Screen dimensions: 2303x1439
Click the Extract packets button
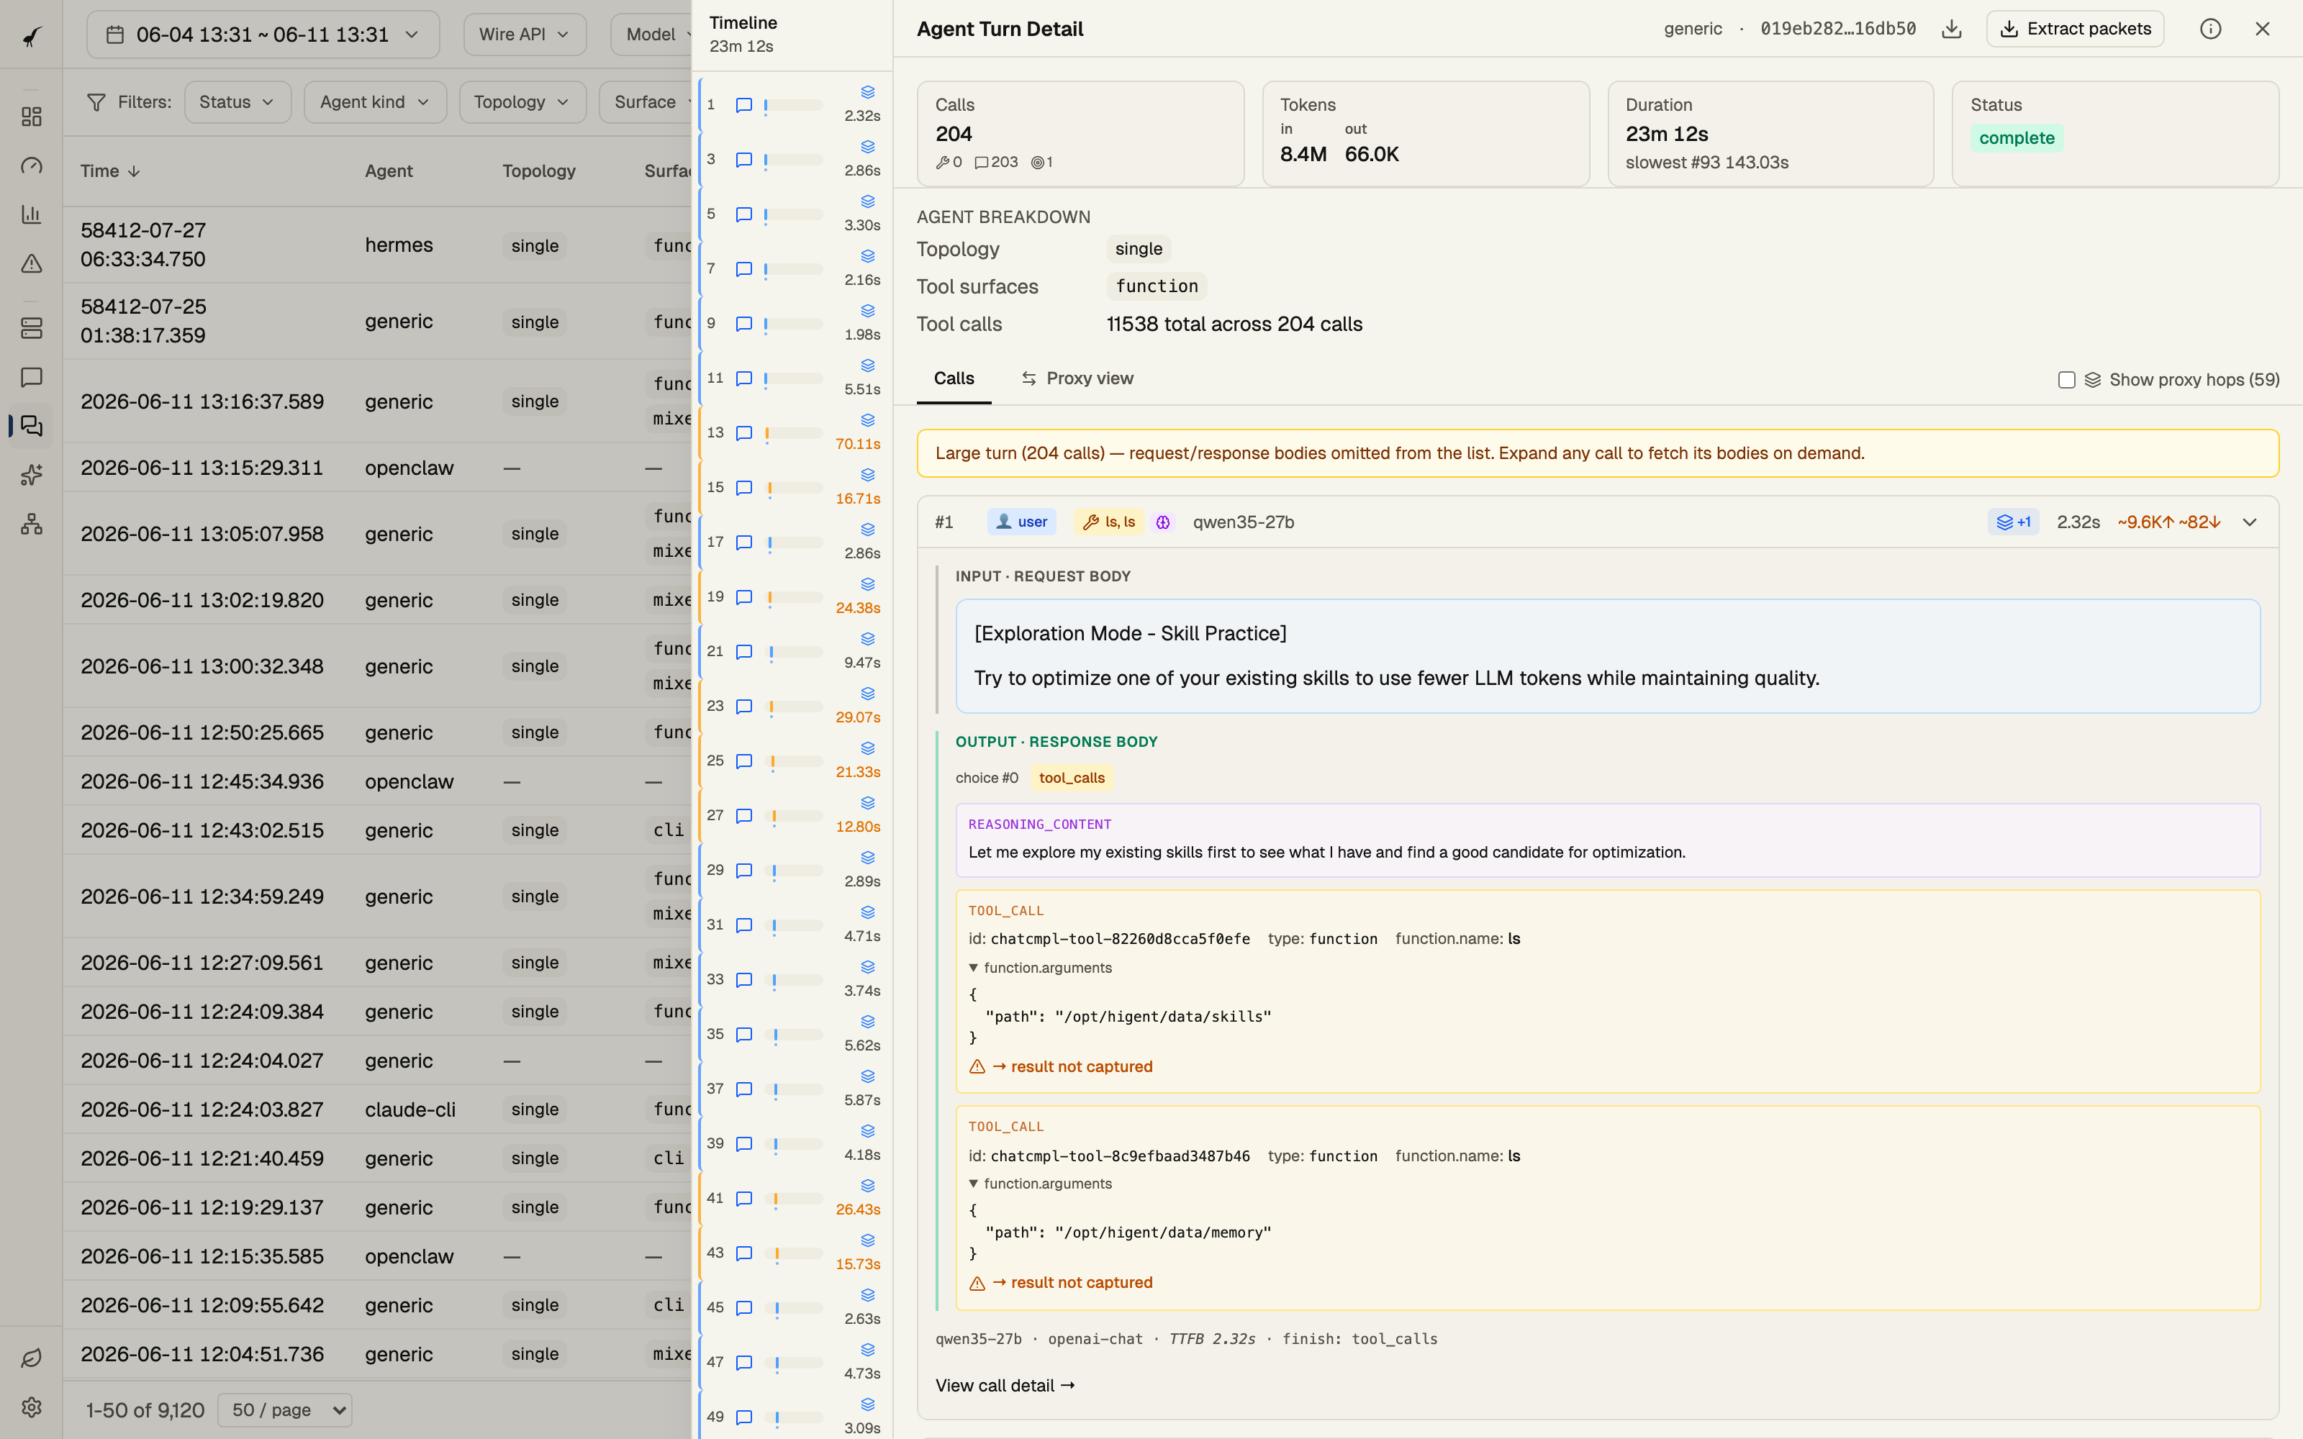[2075, 29]
